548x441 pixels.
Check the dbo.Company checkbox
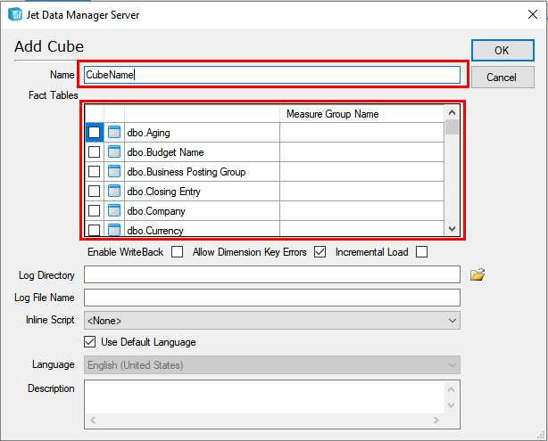94,210
